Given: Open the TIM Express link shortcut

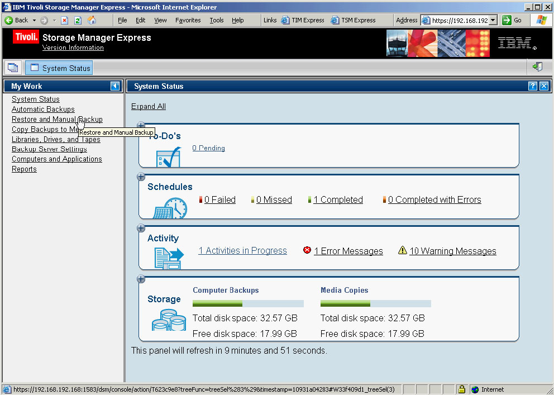Looking at the screenshot, I should tap(303, 21).
